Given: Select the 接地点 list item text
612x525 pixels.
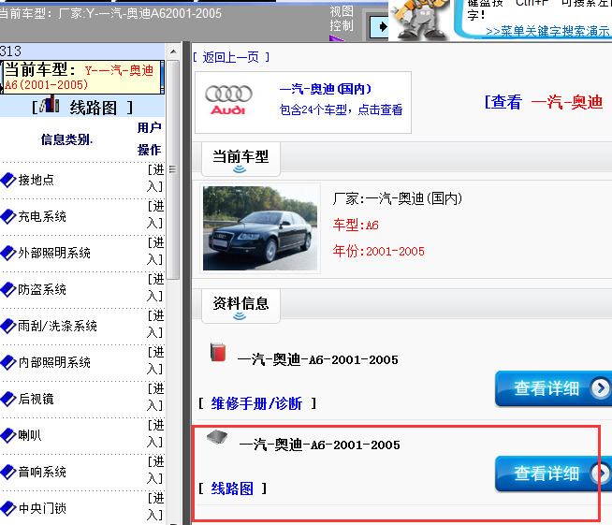Looking at the screenshot, I should pyautogui.click(x=36, y=180).
